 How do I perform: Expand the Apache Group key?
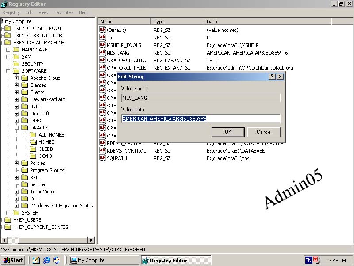[17, 78]
